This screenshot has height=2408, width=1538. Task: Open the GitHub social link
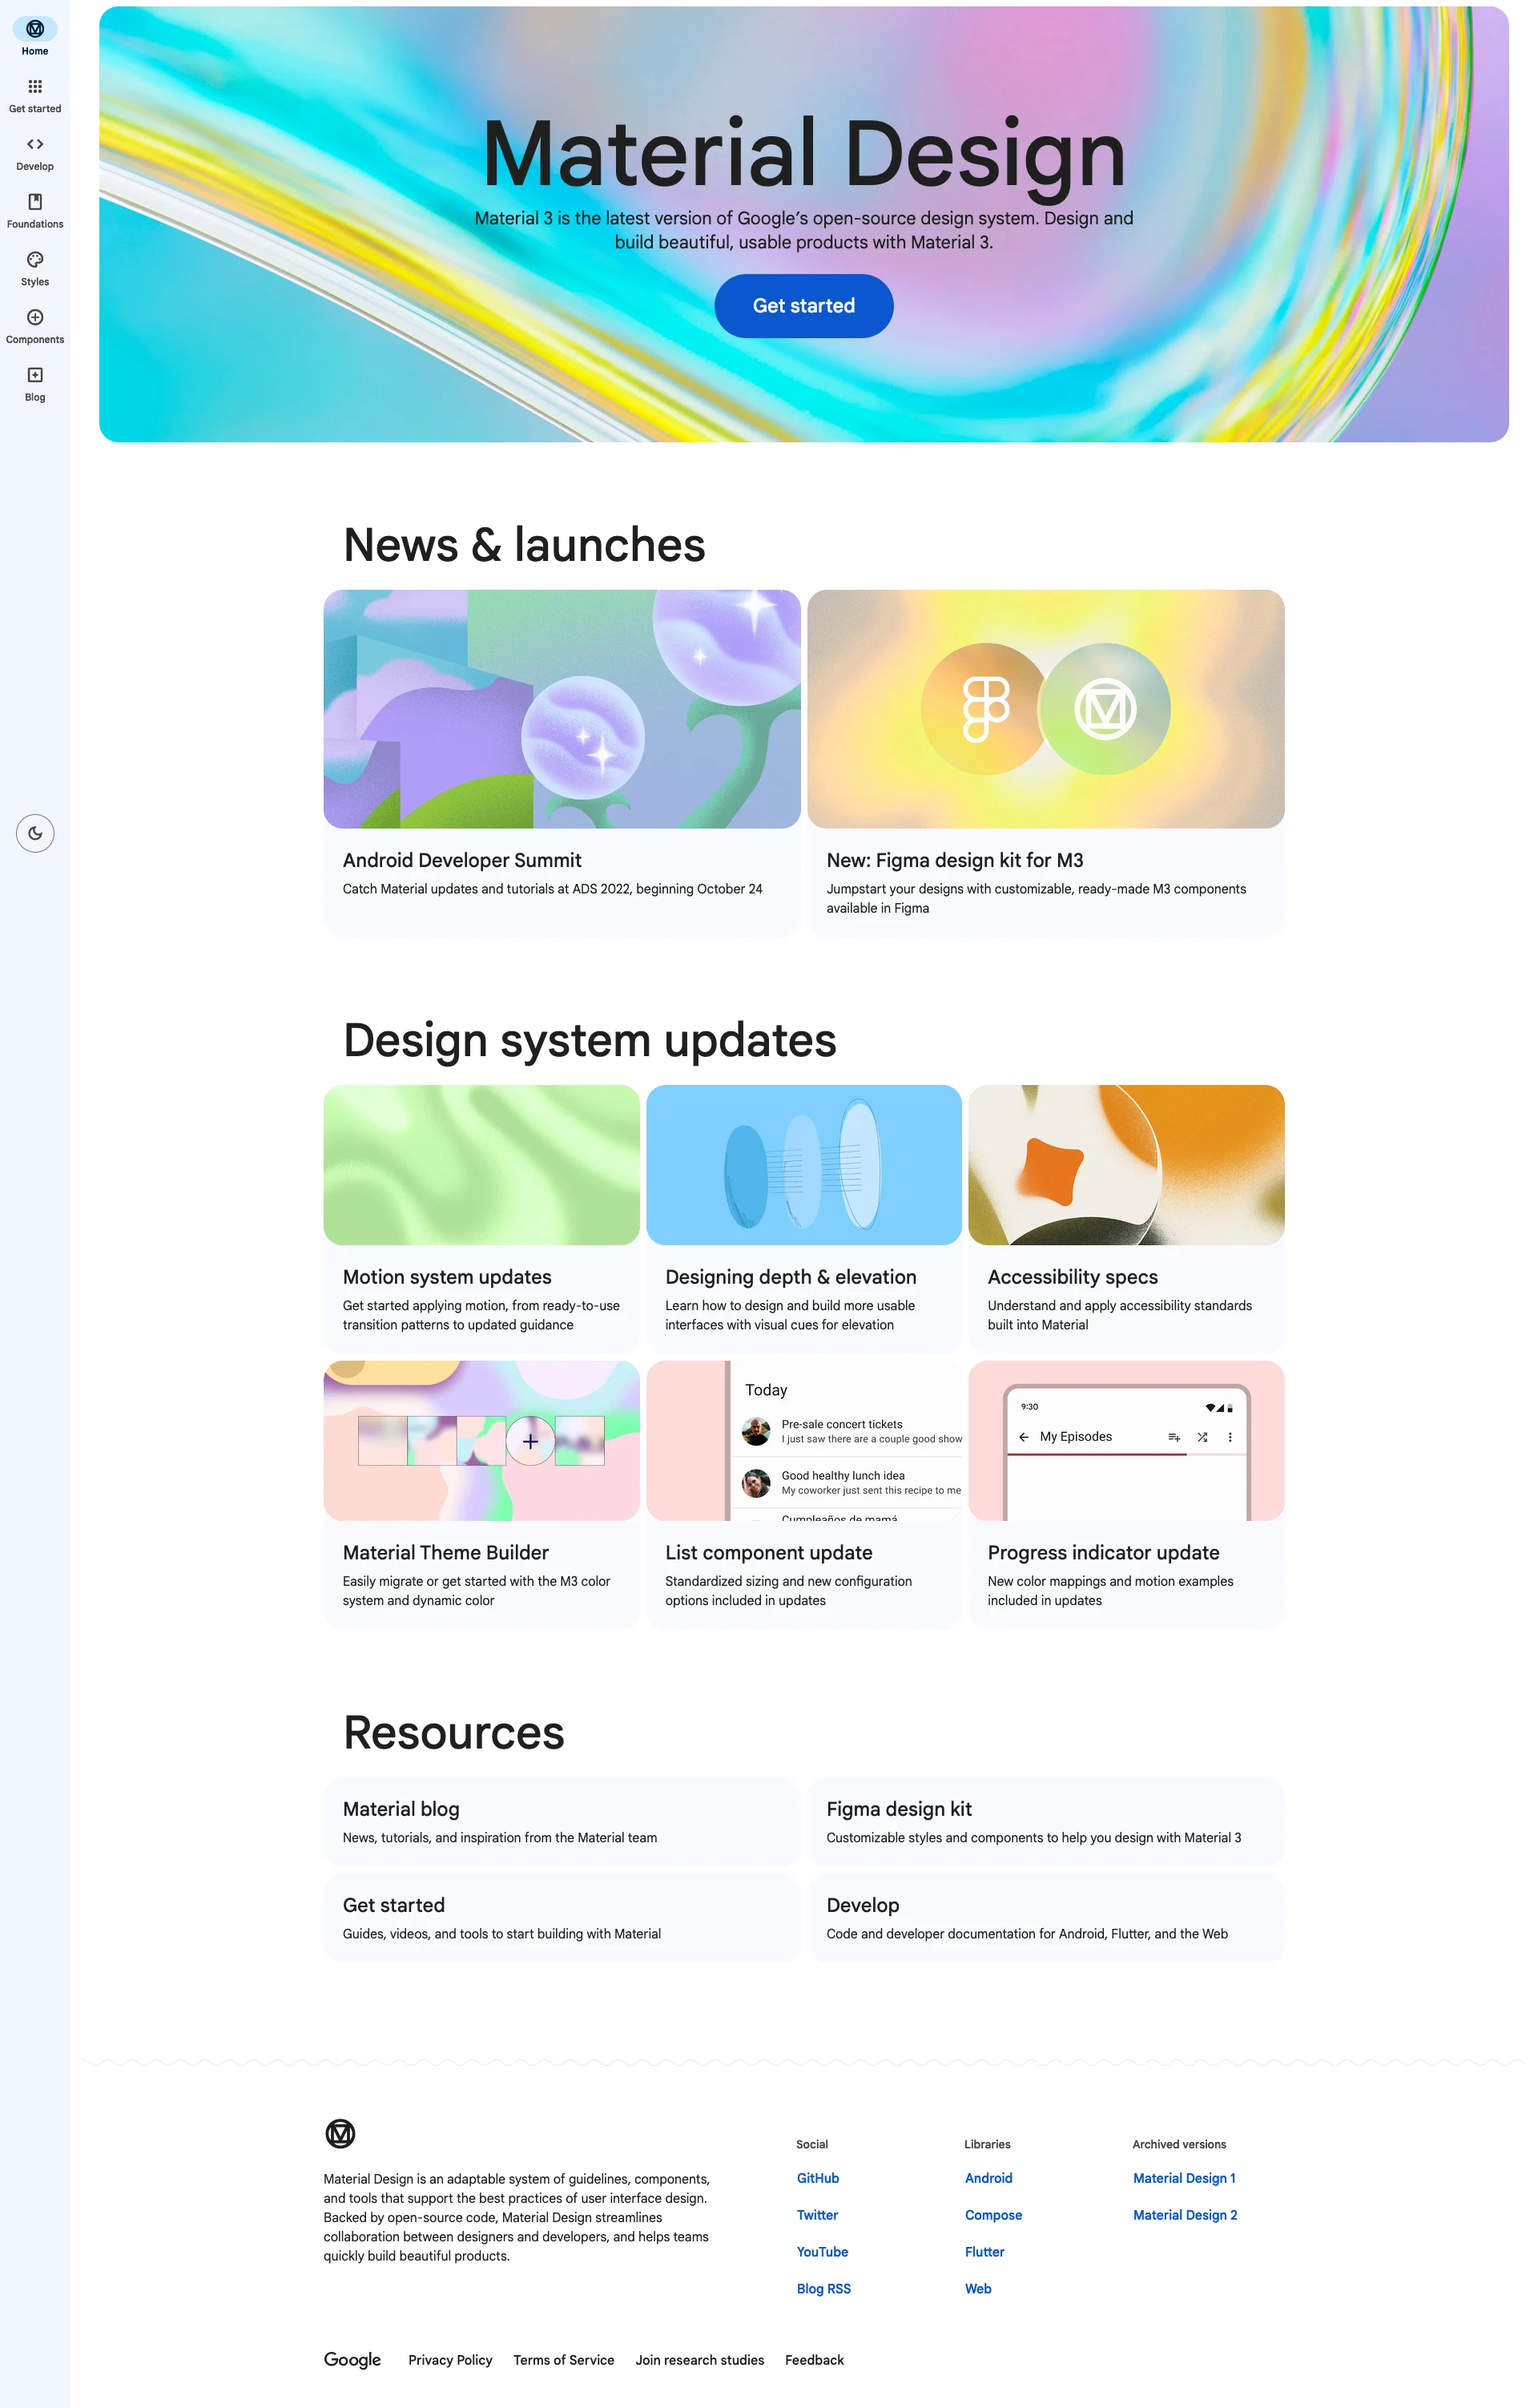(818, 2178)
